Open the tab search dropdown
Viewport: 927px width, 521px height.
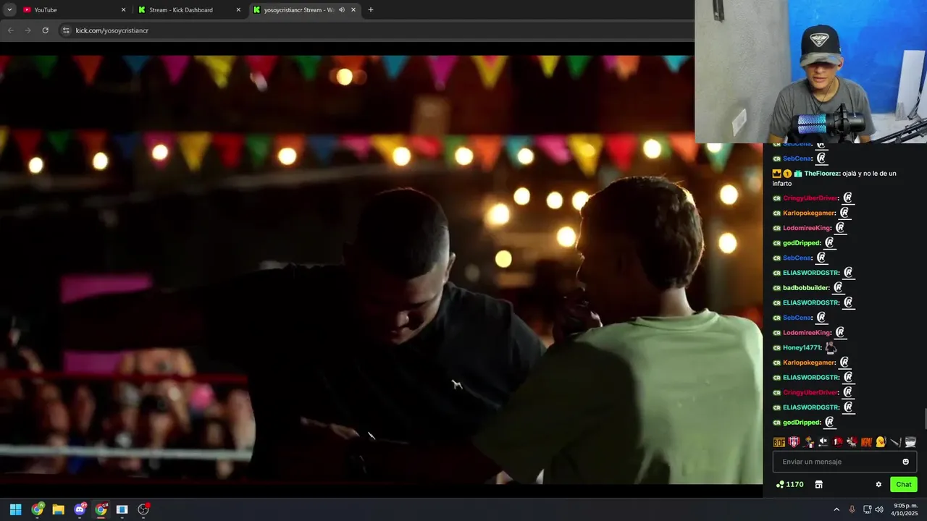(9, 10)
